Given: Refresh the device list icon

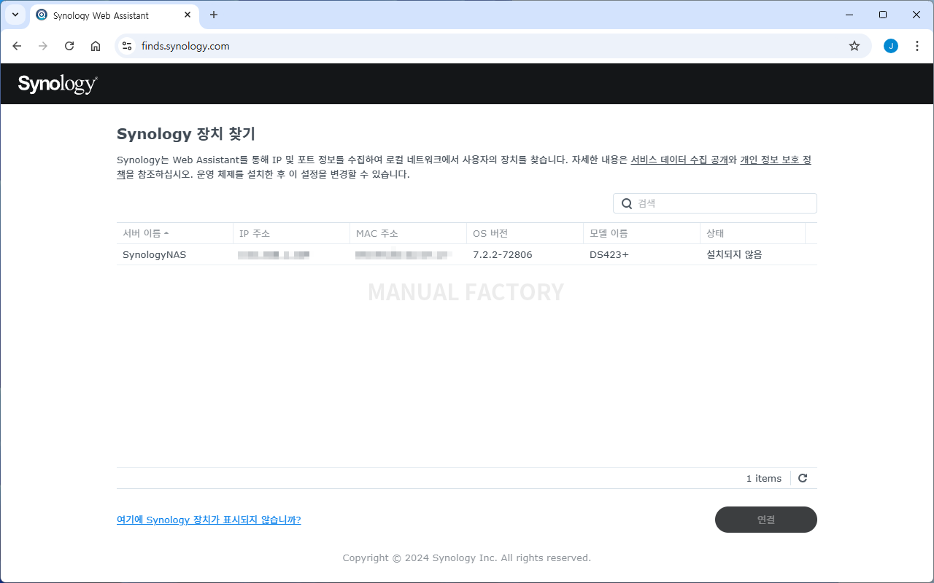Looking at the screenshot, I should [x=803, y=478].
